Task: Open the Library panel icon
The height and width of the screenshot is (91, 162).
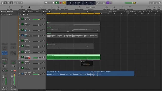Action: point(2,3)
